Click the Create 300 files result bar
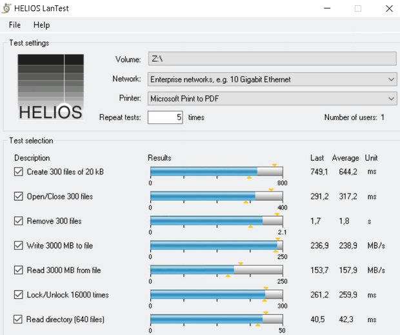 pyautogui.click(x=217, y=172)
